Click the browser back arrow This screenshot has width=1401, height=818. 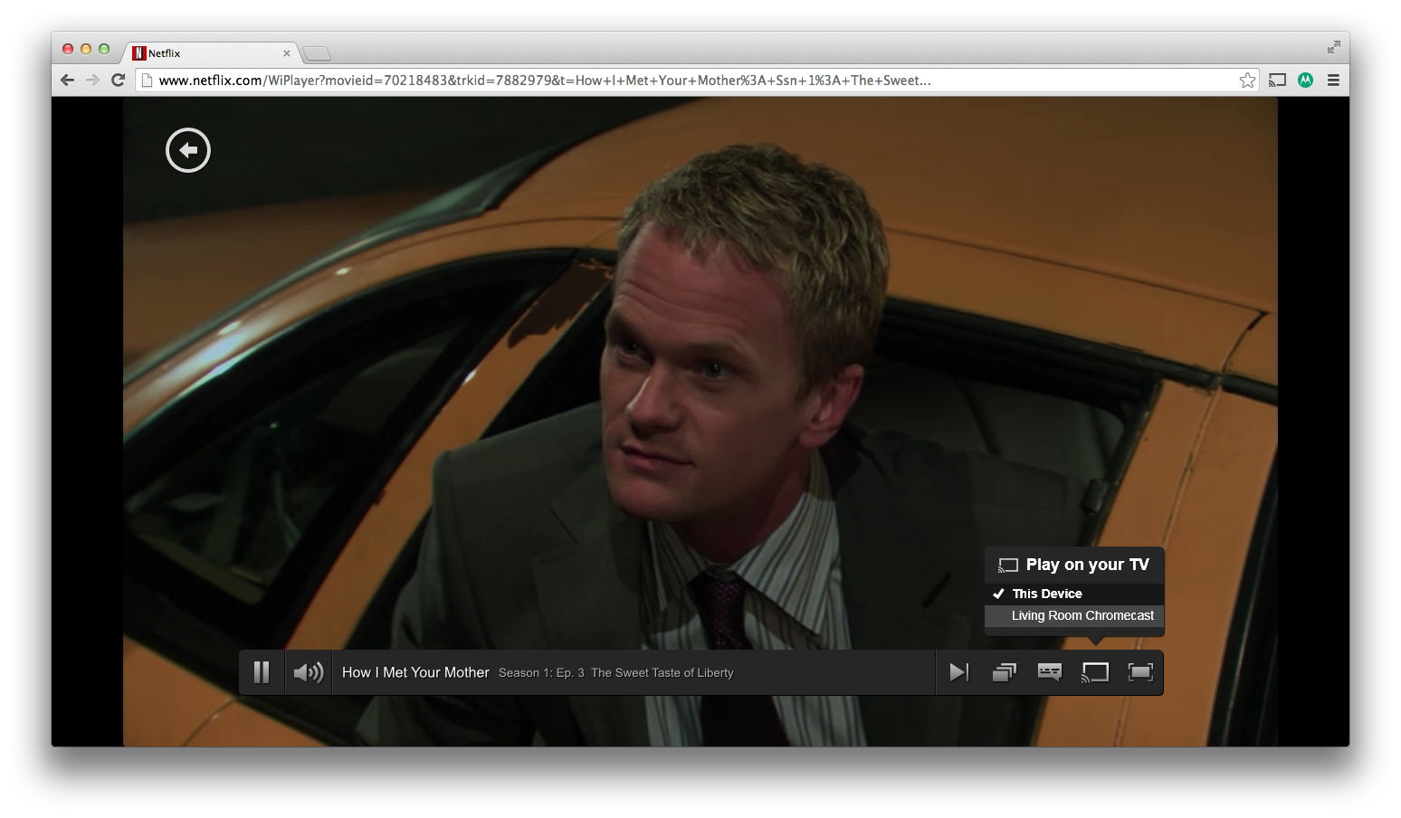[67, 81]
